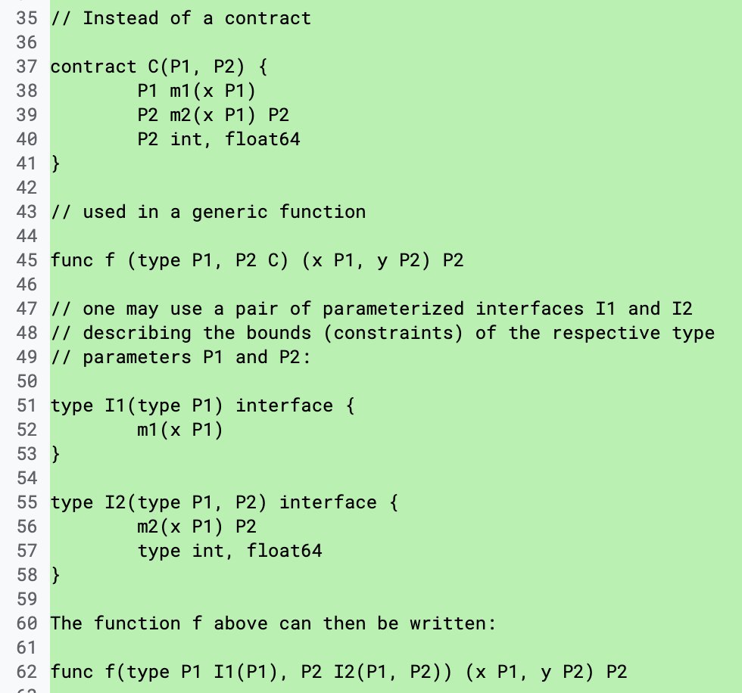Click line number 41 in the gutter
The height and width of the screenshot is (693, 742).
(26, 163)
